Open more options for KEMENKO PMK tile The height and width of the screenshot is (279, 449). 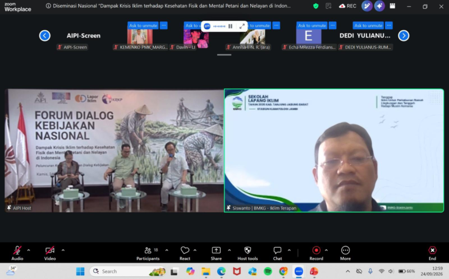pyautogui.click(x=163, y=25)
